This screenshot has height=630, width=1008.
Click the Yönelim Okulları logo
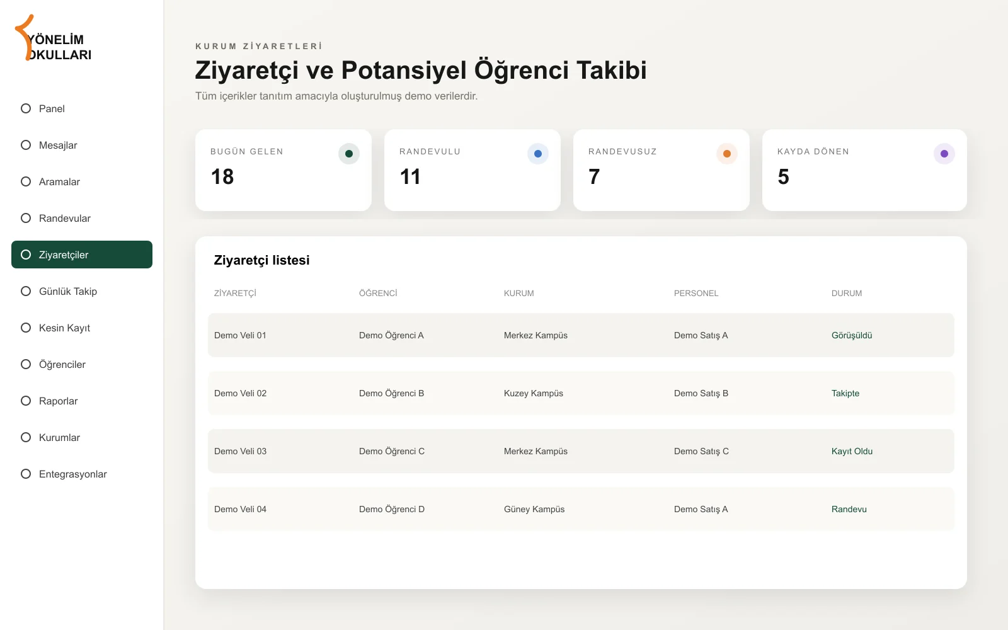click(x=54, y=38)
